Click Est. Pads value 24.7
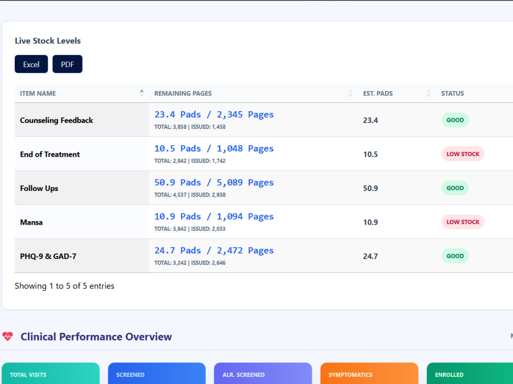The width and height of the screenshot is (513, 384). tap(370, 256)
